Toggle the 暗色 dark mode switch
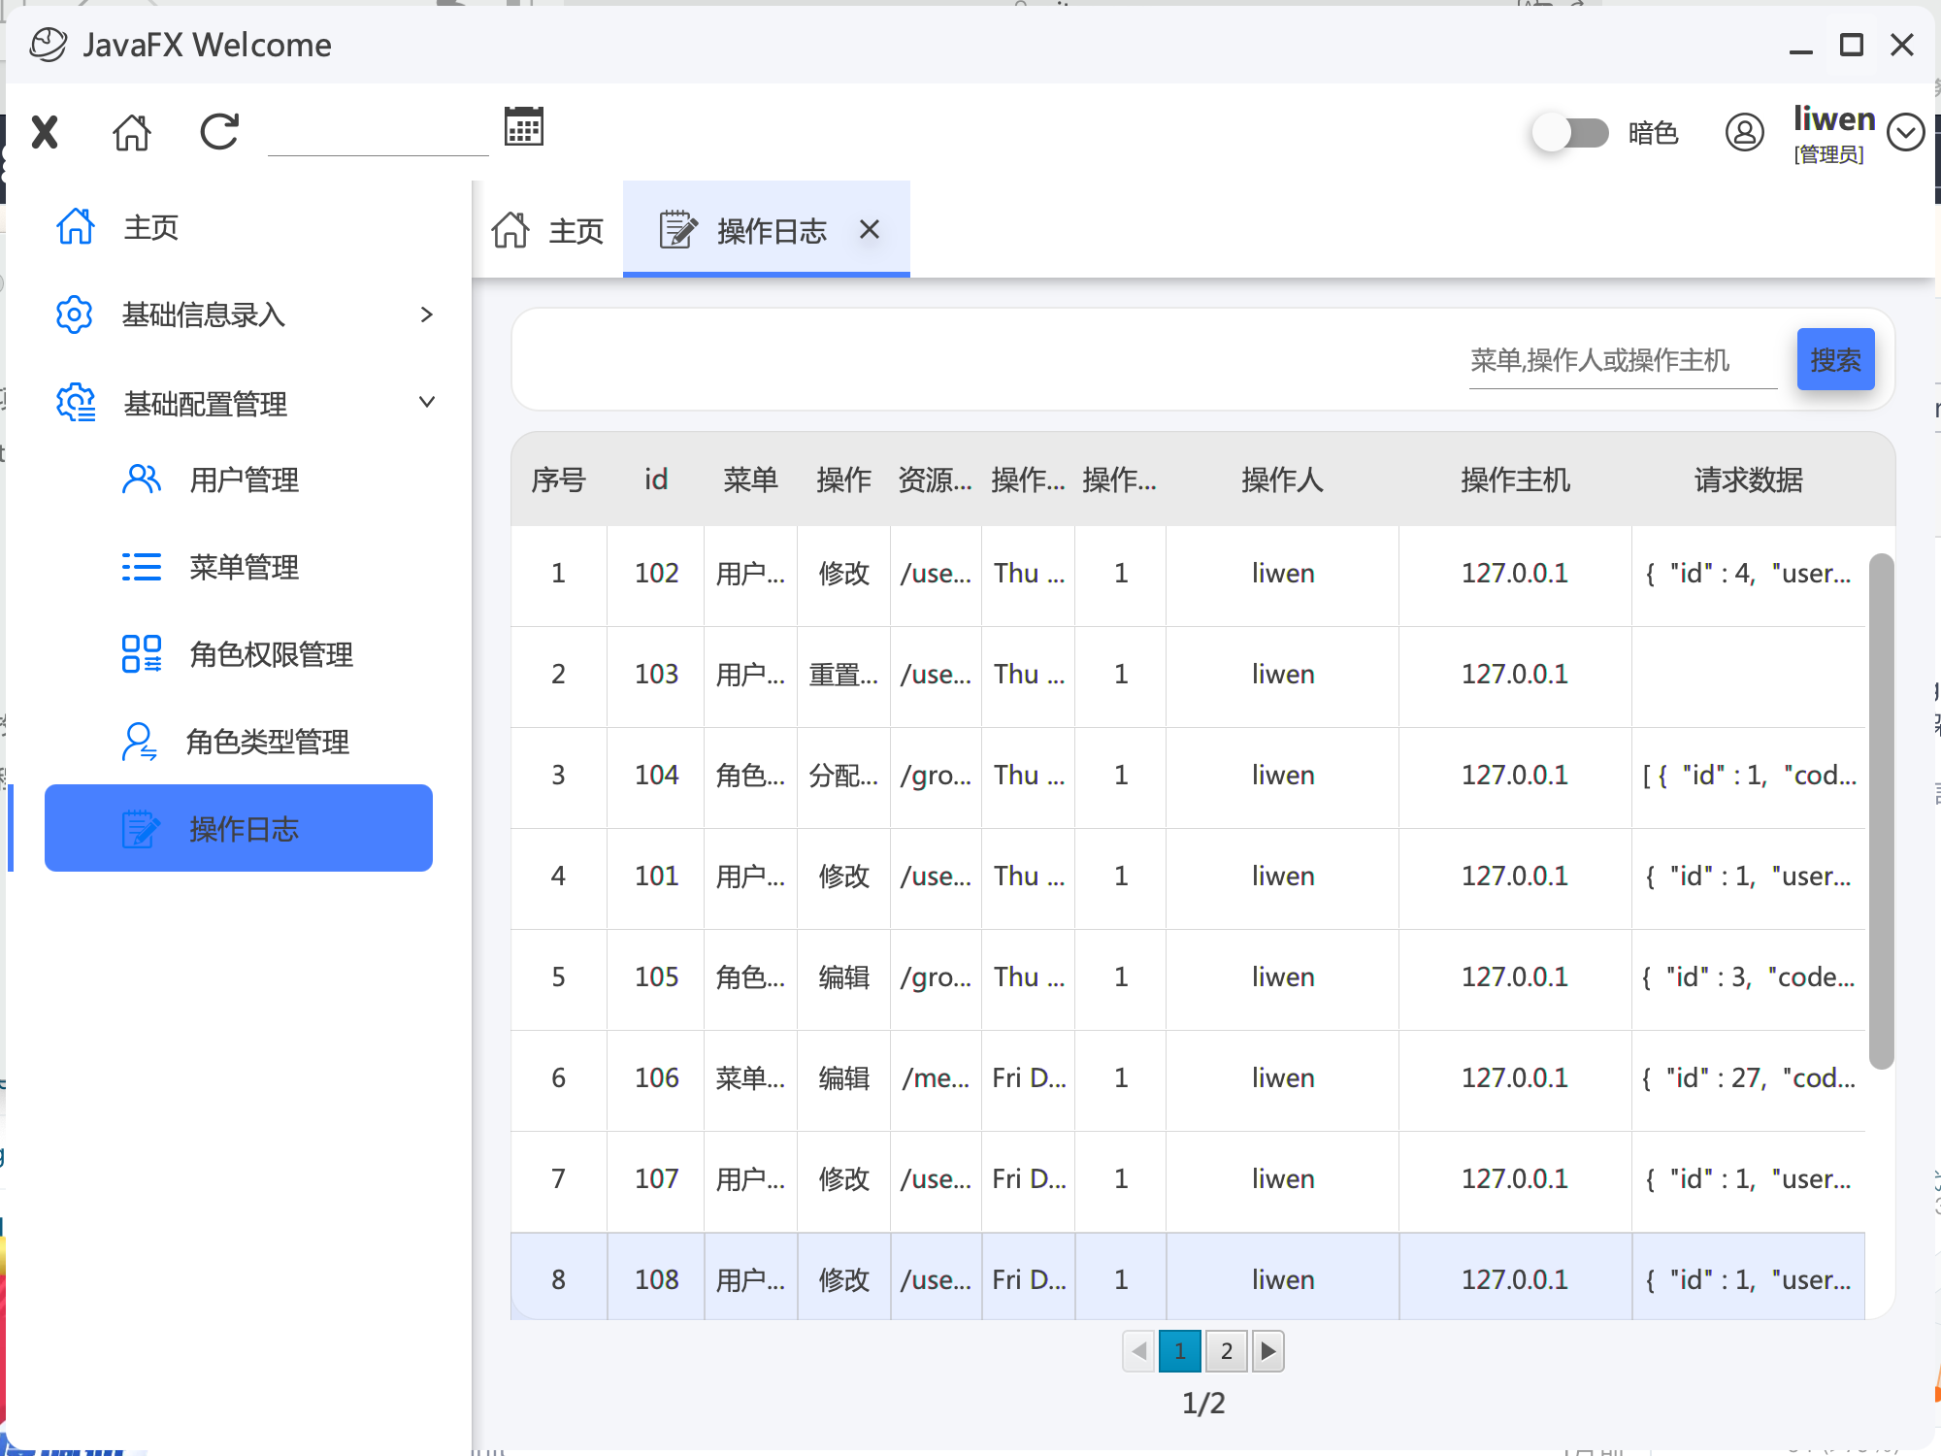1941x1456 pixels. [x=1570, y=132]
